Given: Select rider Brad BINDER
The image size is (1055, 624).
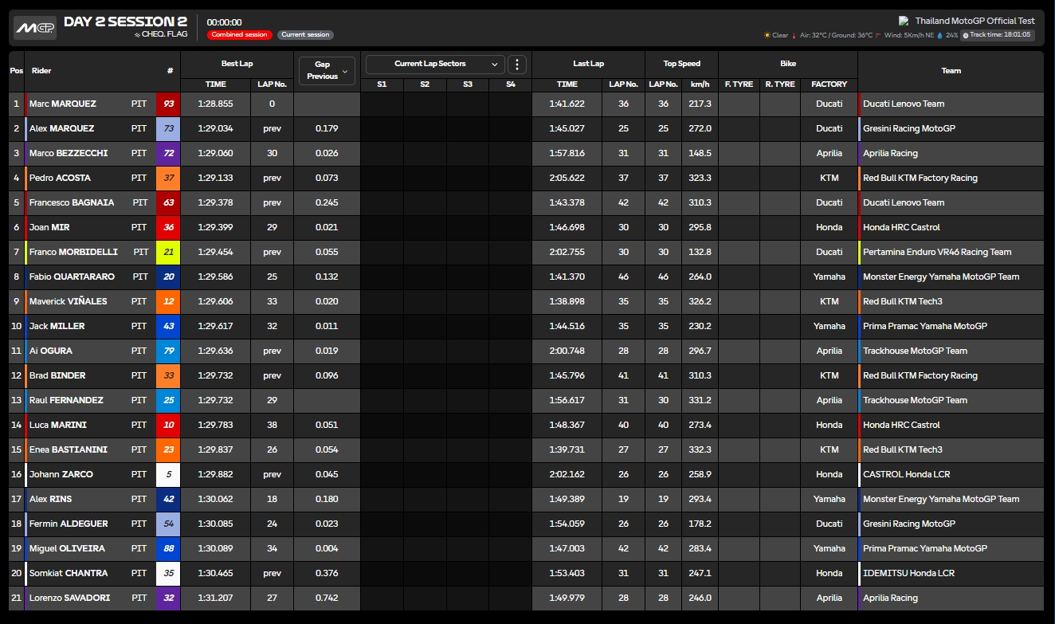Looking at the screenshot, I should (57, 375).
